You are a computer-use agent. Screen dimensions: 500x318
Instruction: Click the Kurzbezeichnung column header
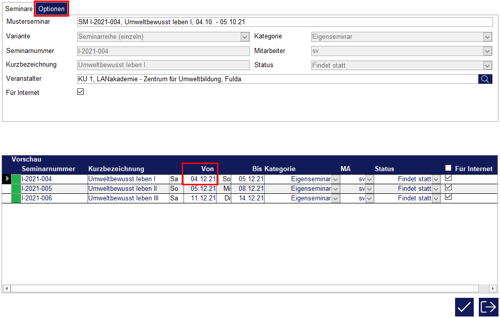click(x=117, y=169)
